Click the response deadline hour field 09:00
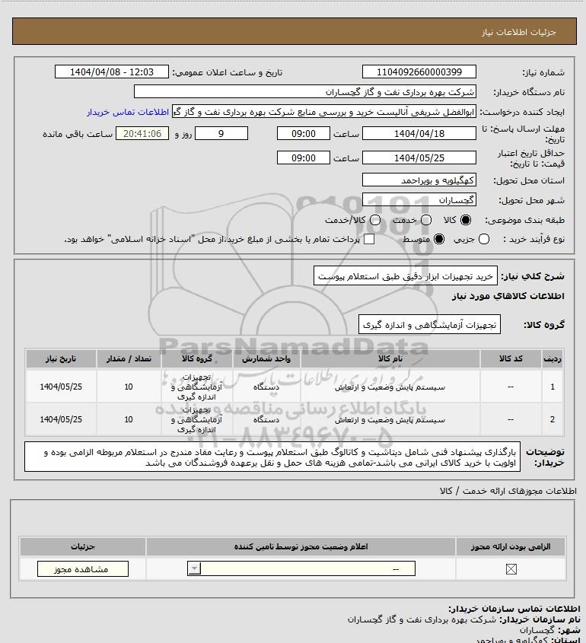Image resolution: width=586 pixels, height=643 pixels. pos(304,133)
